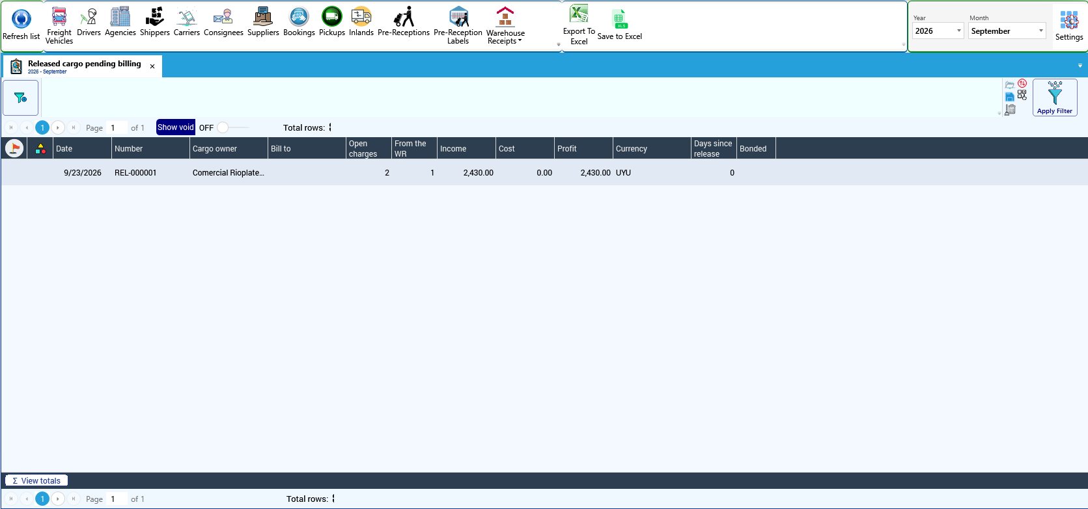This screenshot has height=509, width=1088.
Task: Select the REL-000001 row
Action: pyautogui.click(x=544, y=173)
